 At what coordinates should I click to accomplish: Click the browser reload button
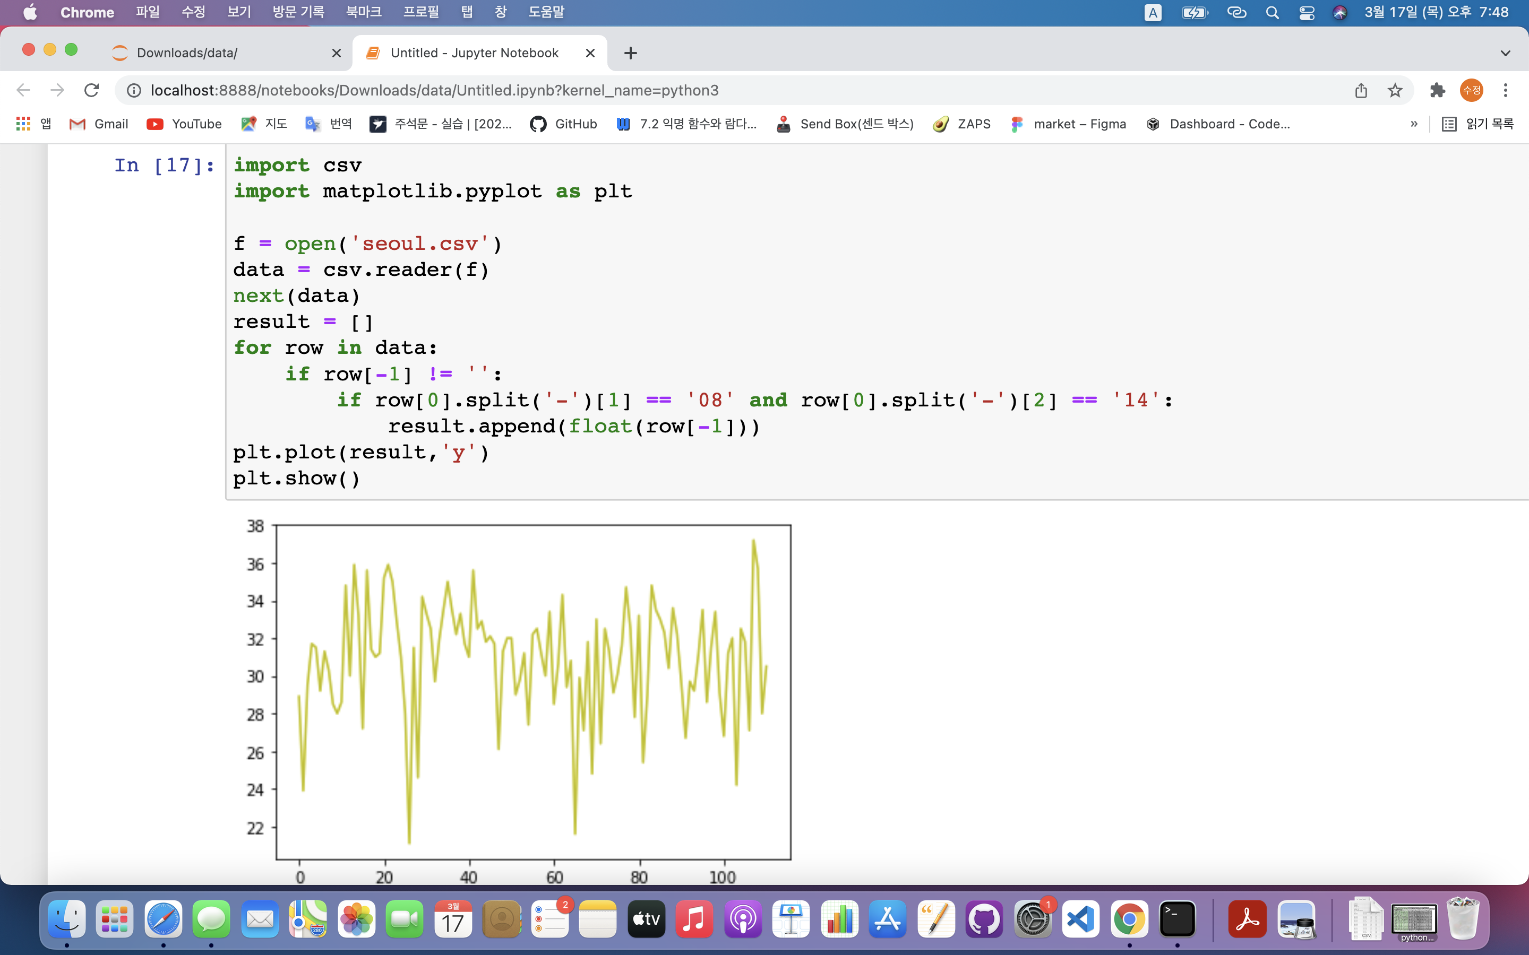click(92, 90)
